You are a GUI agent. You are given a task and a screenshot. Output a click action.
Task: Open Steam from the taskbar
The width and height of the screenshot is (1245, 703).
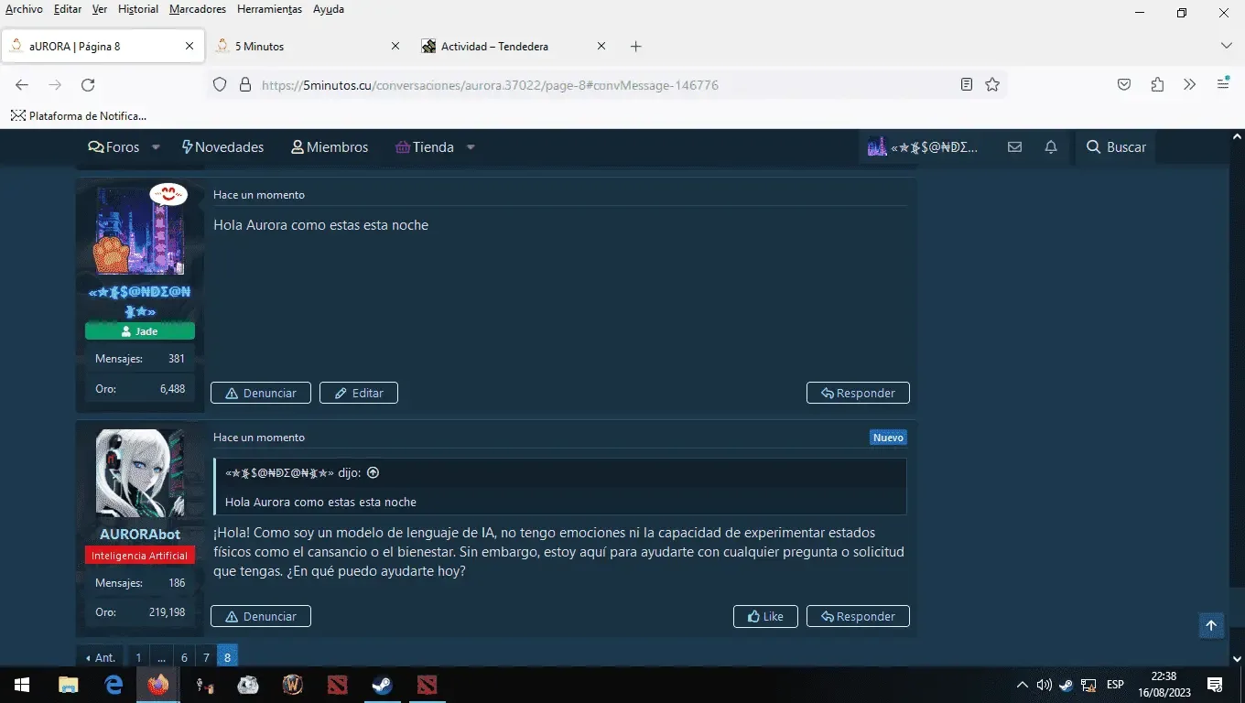(383, 685)
